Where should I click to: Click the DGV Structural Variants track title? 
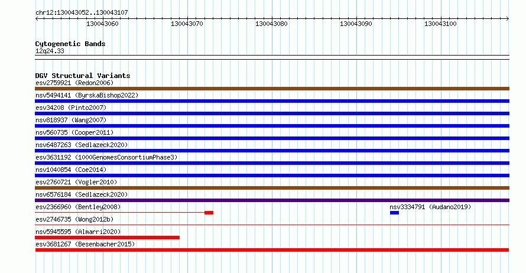coord(83,76)
